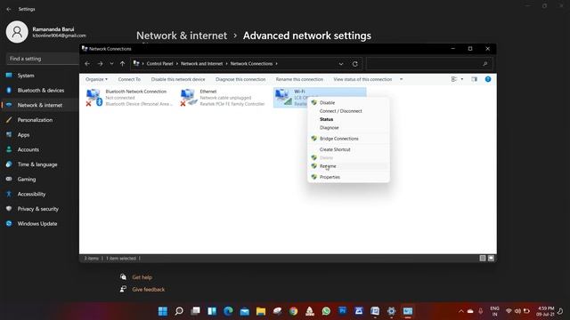Click Diagnose this connection
This screenshot has width=570, height=320.
coord(240,79)
